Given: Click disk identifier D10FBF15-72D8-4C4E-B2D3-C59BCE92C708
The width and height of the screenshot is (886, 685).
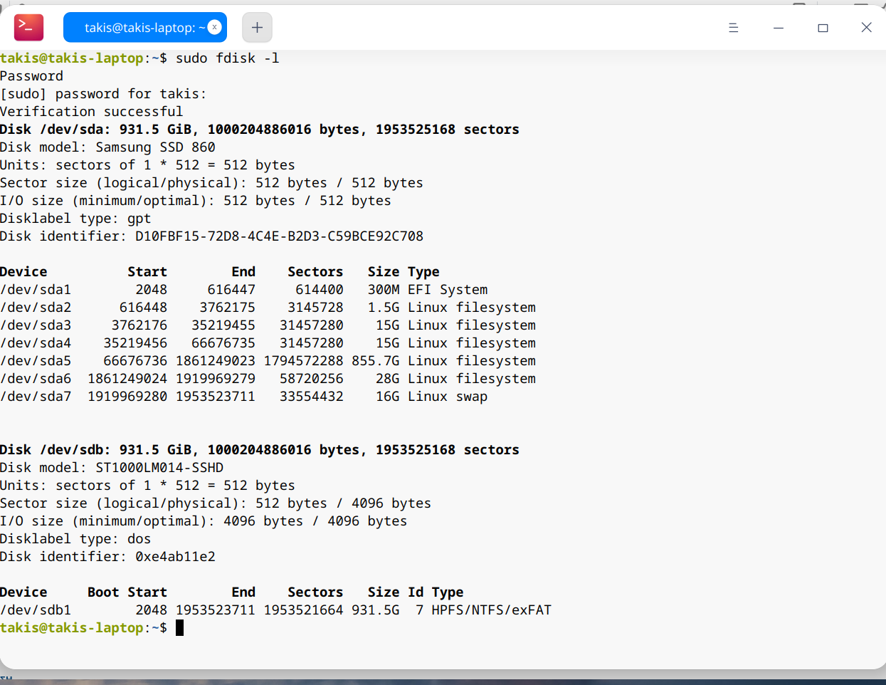Looking at the screenshot, I should (x=280, y=236).
